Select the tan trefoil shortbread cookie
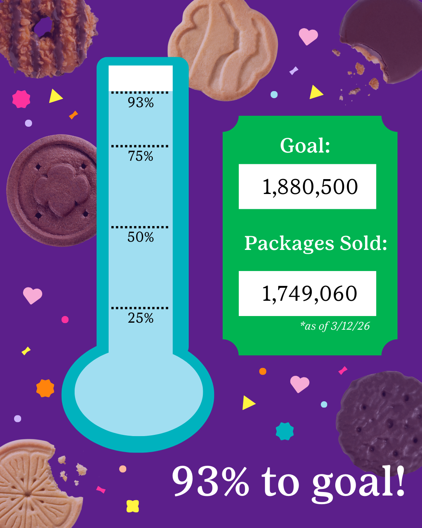 tap(223, 49)
